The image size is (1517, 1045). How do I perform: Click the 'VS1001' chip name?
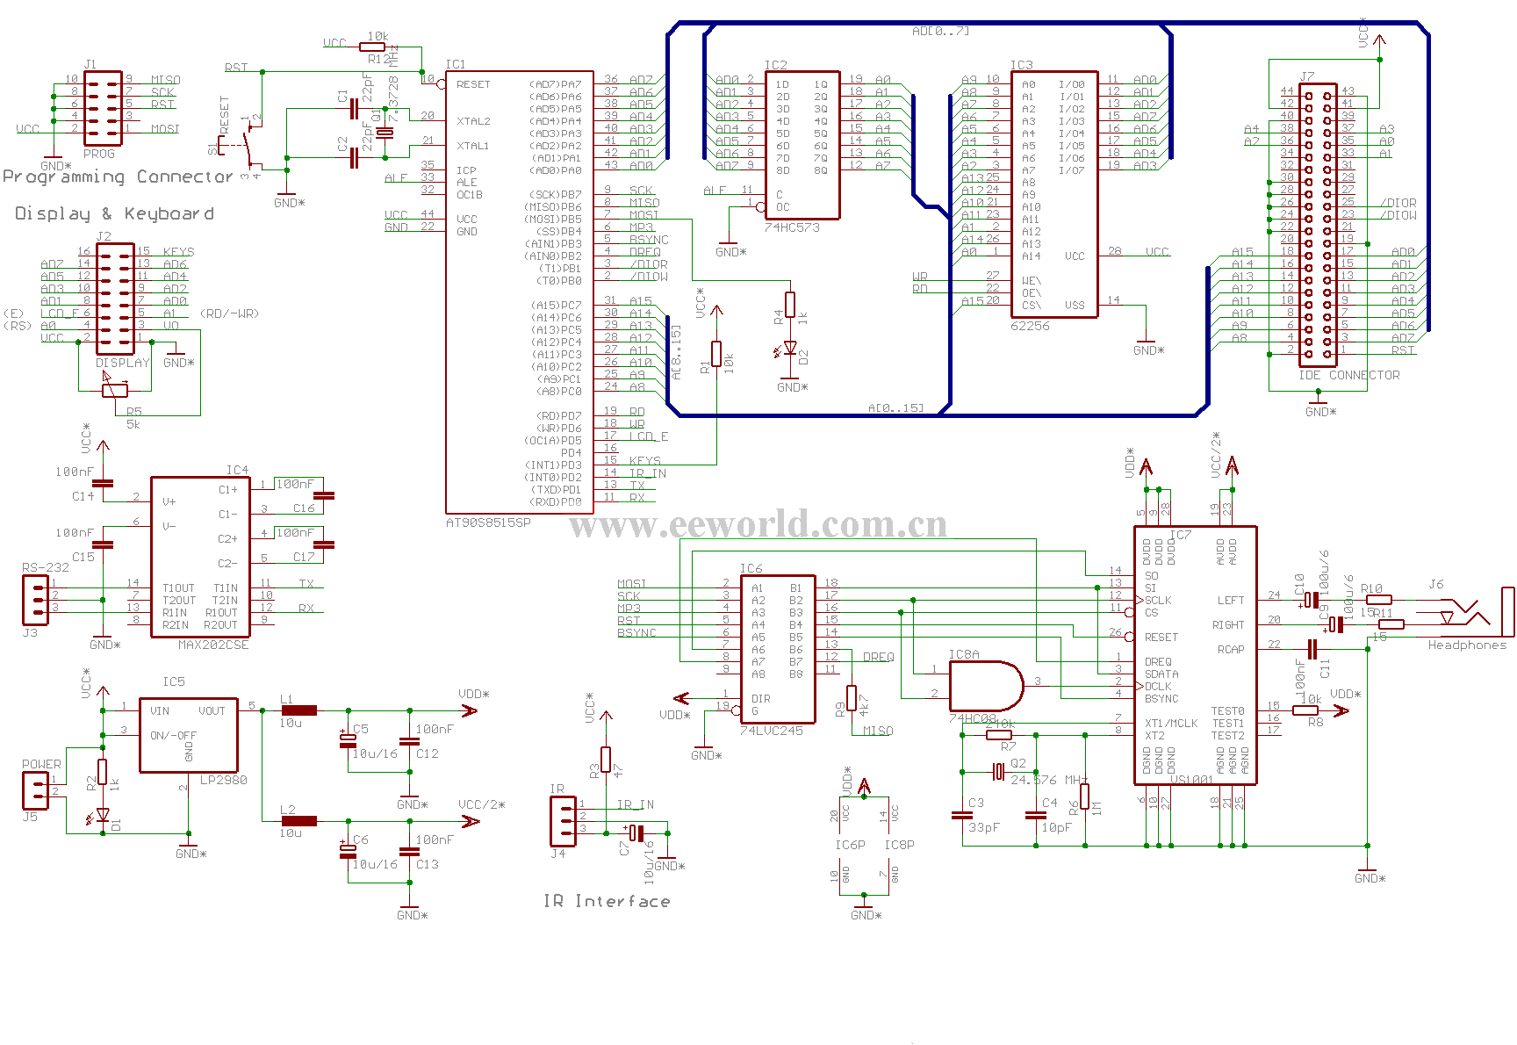(1191, 779)
